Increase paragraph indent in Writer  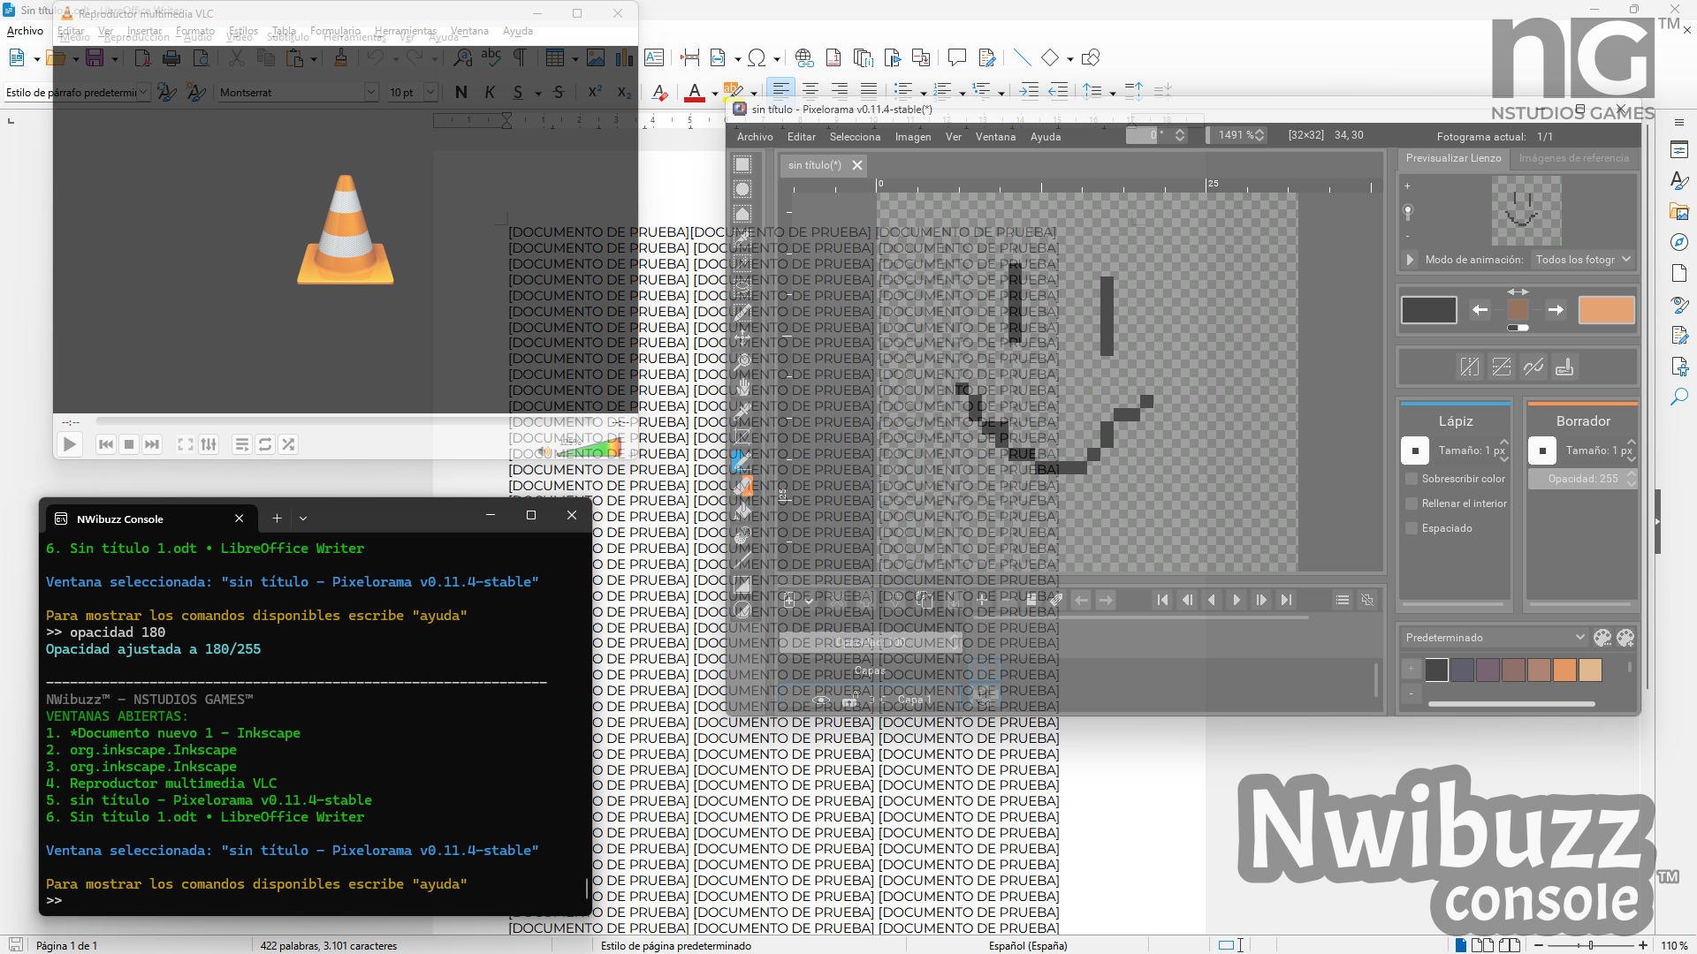(x=1029, y=91)
